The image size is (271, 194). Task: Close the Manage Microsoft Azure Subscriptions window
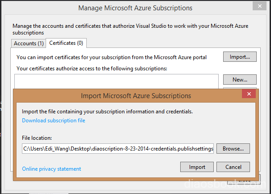point(259,6)
